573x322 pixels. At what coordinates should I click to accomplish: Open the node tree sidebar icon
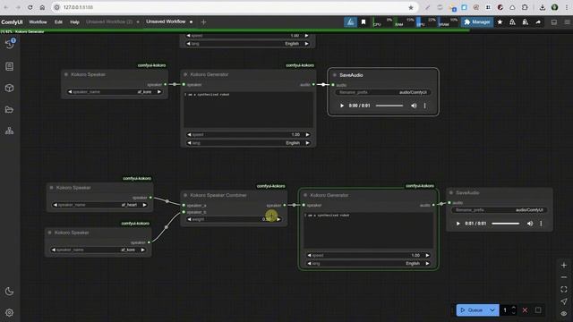point(10,131)
